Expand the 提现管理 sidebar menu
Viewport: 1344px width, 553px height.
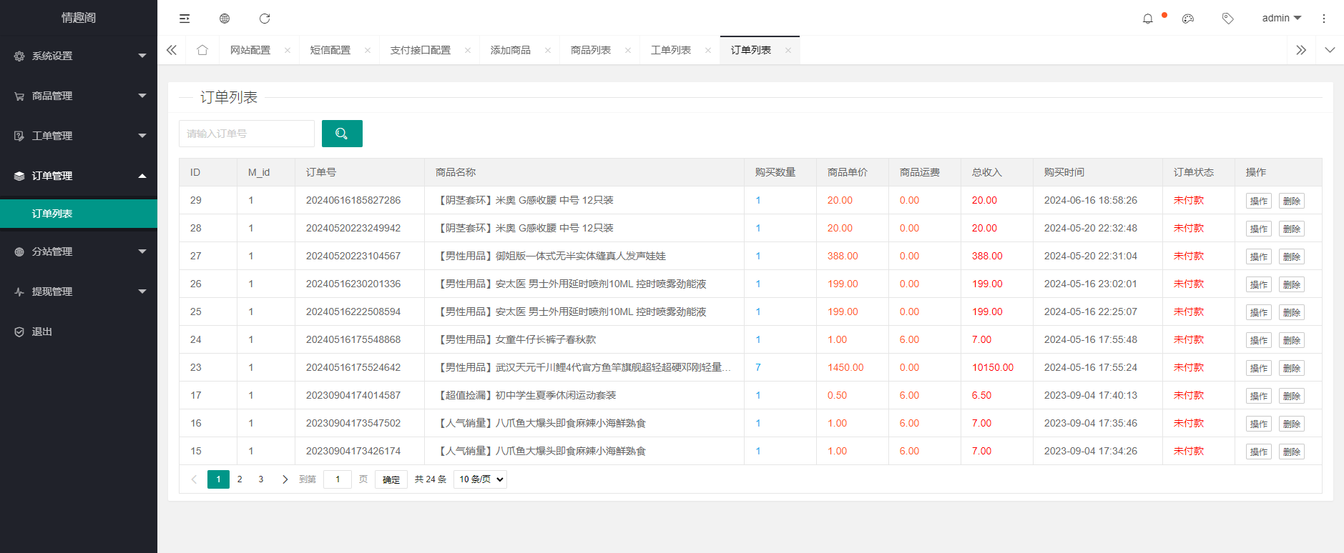coord(79,292)
